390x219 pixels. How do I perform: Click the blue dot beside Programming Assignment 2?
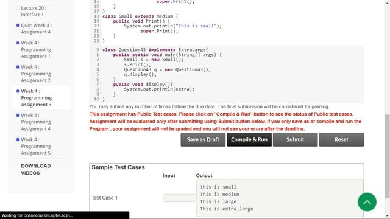click(x=18, y=67)
